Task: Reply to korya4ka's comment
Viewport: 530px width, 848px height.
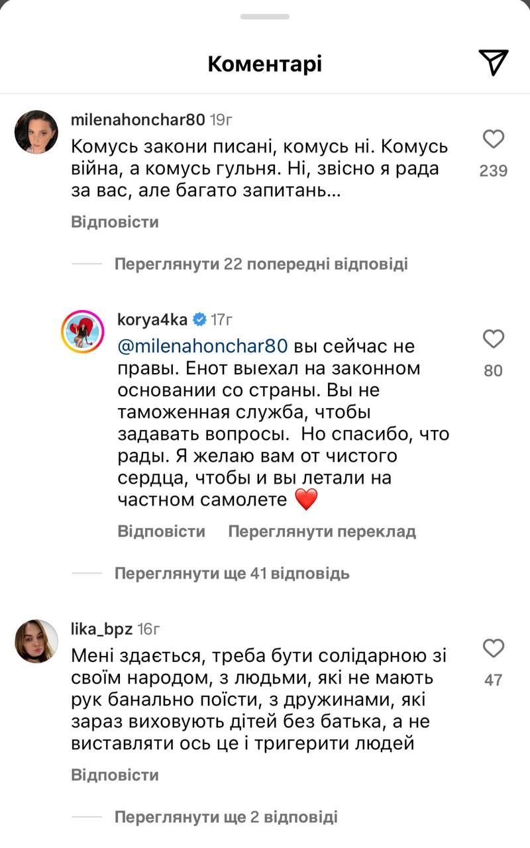Action: pos(161,531)
